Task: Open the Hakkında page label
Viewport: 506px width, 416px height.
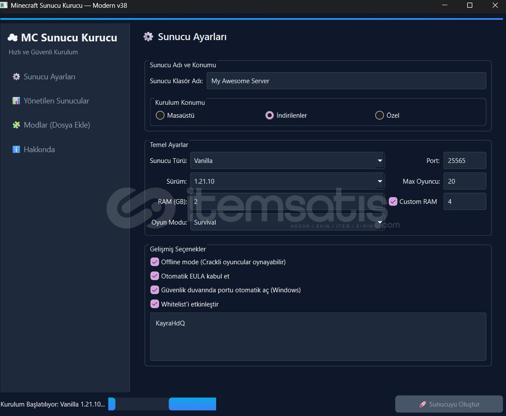Action: coord(39,150)
